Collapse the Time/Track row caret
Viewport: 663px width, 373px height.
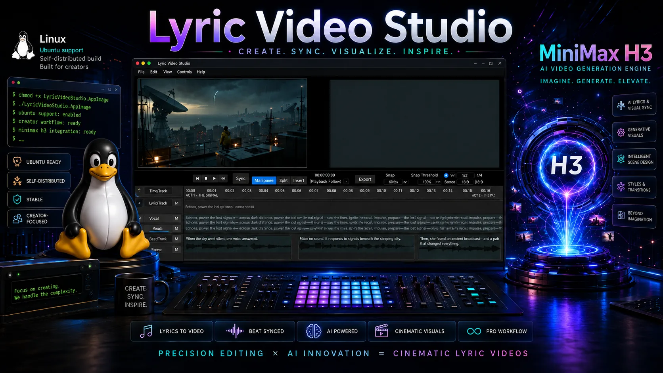tap(139, 190)
